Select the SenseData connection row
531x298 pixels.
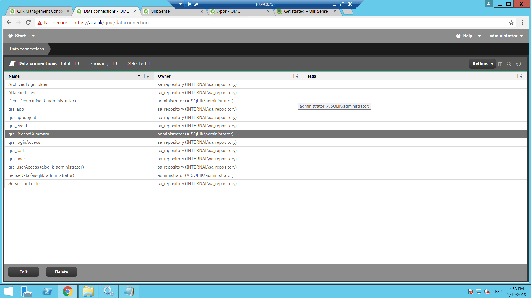(x=41, y=175)
